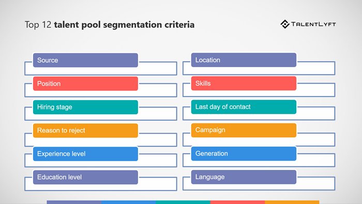Select the Generation criteria label
Viewport: 362px width, 204px height.
tap(244, 153)
